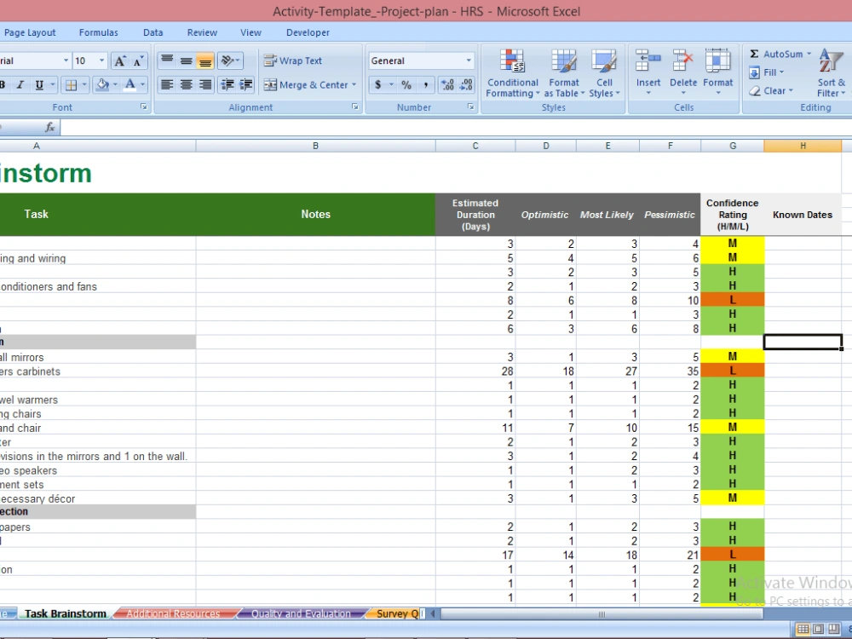Image resolution: width=852 pixels, height=639 pixels.
Task: Apply Font Color to text
Action: tap(130, 84)
